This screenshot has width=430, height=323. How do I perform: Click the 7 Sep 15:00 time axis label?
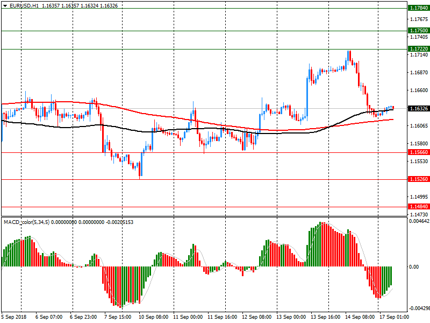pos(118,317)
